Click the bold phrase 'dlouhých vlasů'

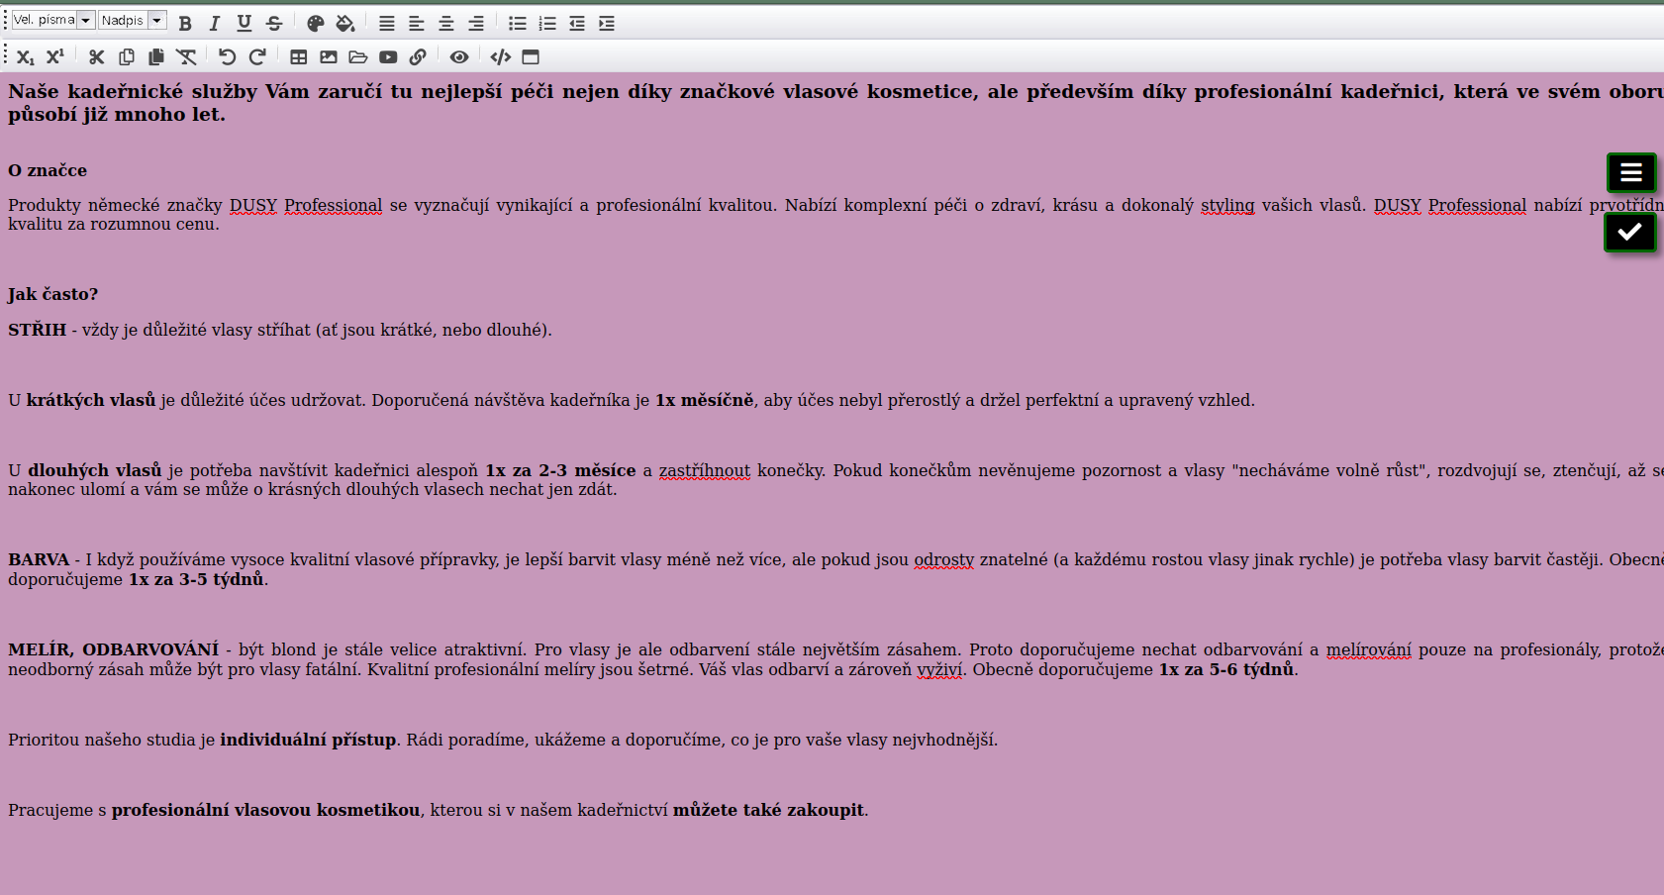click(x=95, y=470)
